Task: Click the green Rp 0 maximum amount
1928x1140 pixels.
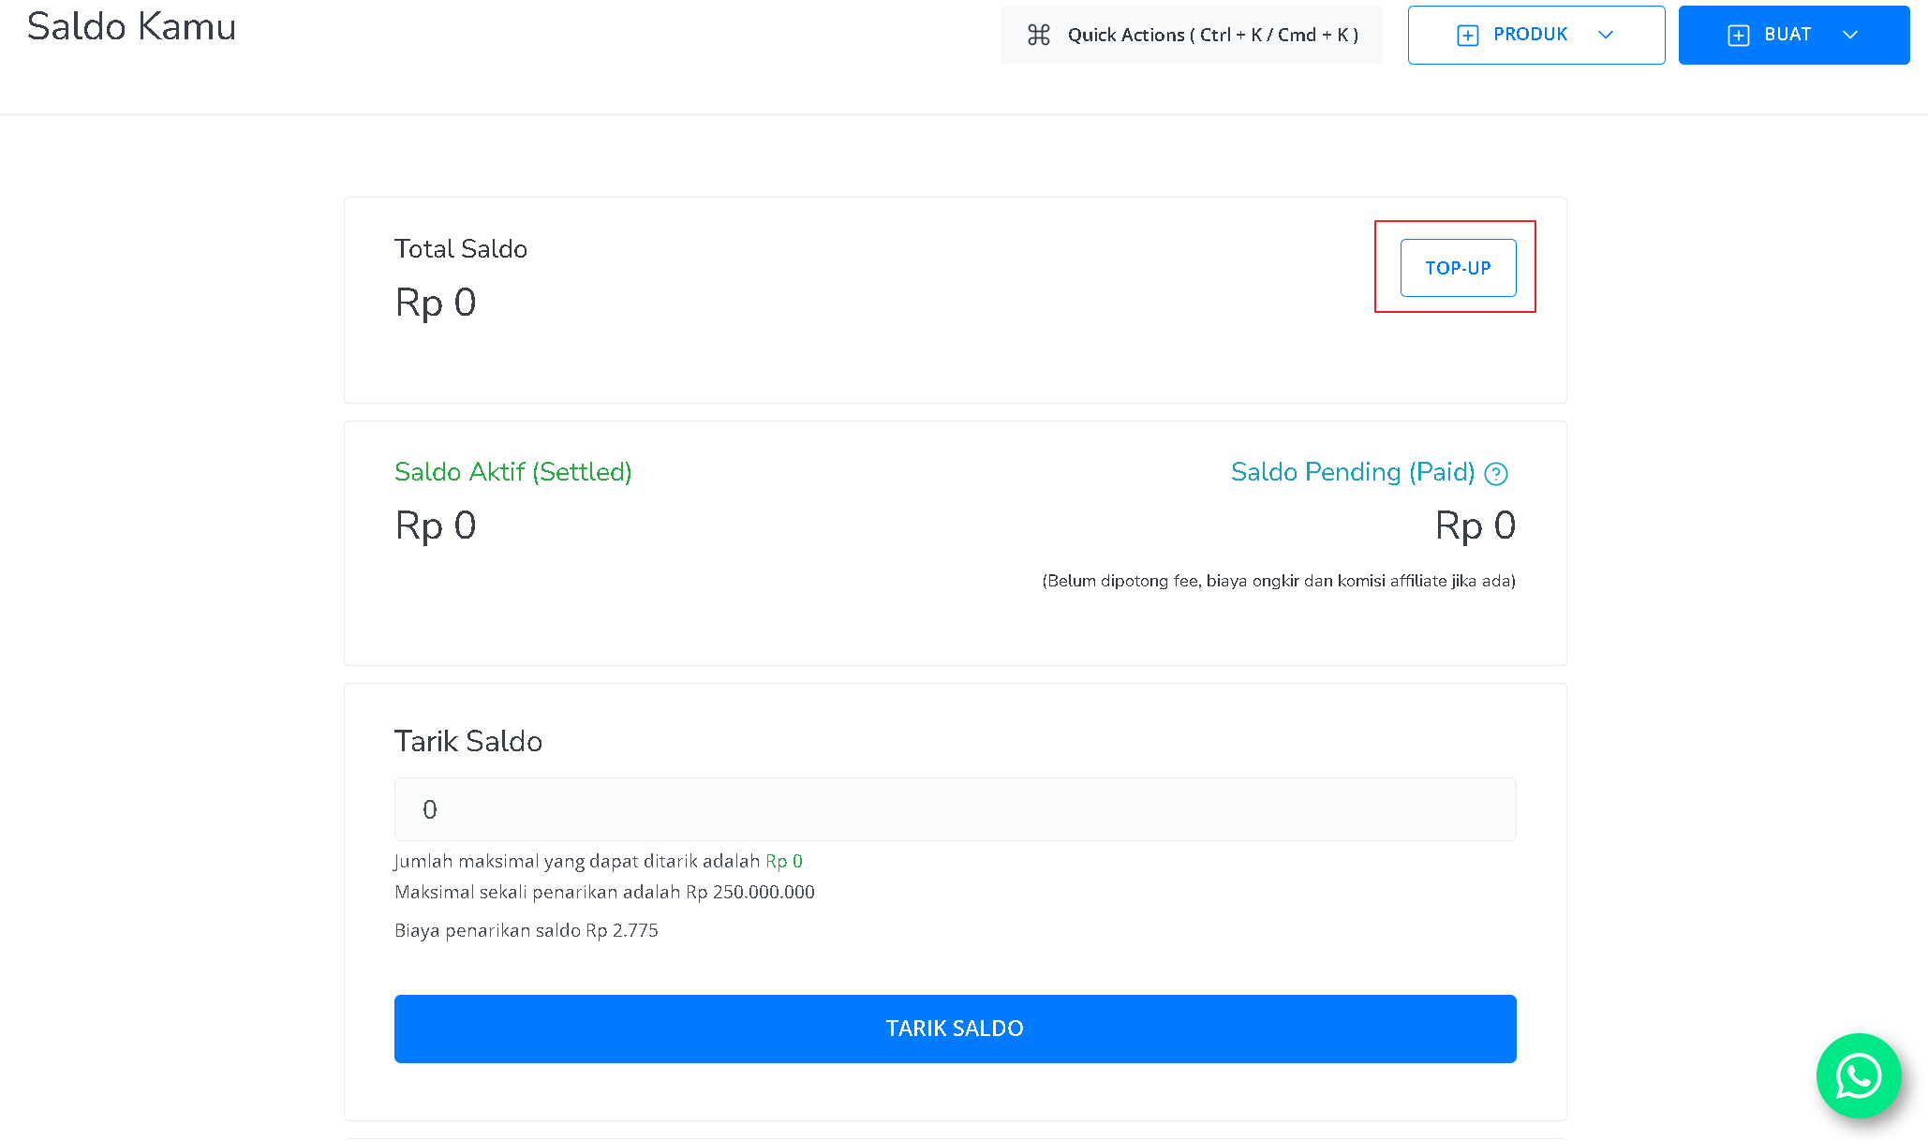Action: 784,861
